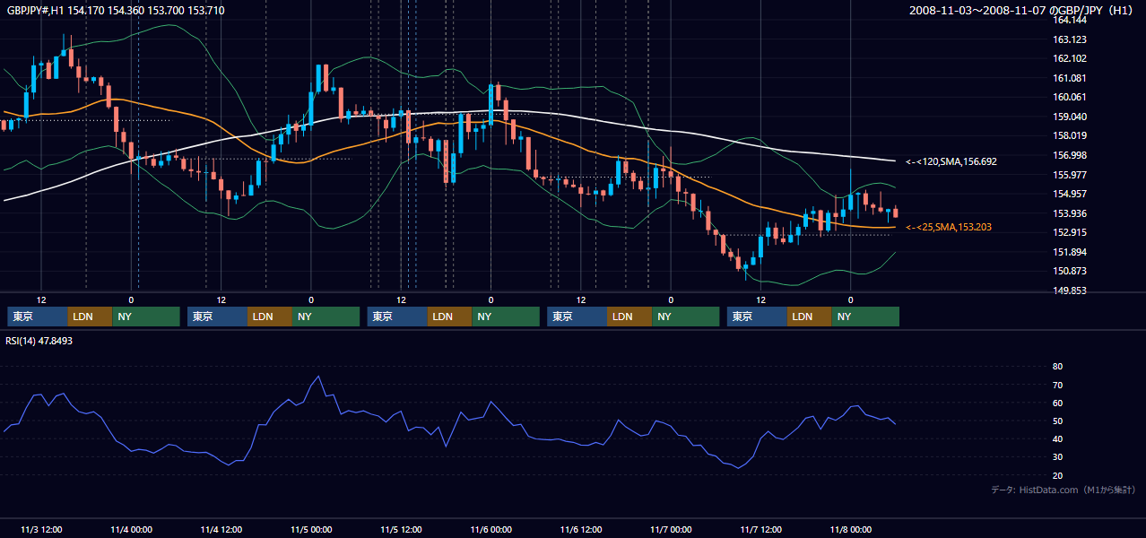
Task: Click price axis value 163.123
Action: (x=1069, y=39)
